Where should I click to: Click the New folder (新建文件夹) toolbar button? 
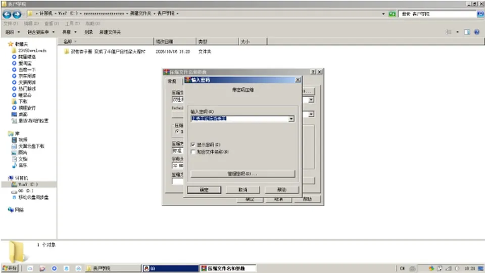click(x=110, y=32)
